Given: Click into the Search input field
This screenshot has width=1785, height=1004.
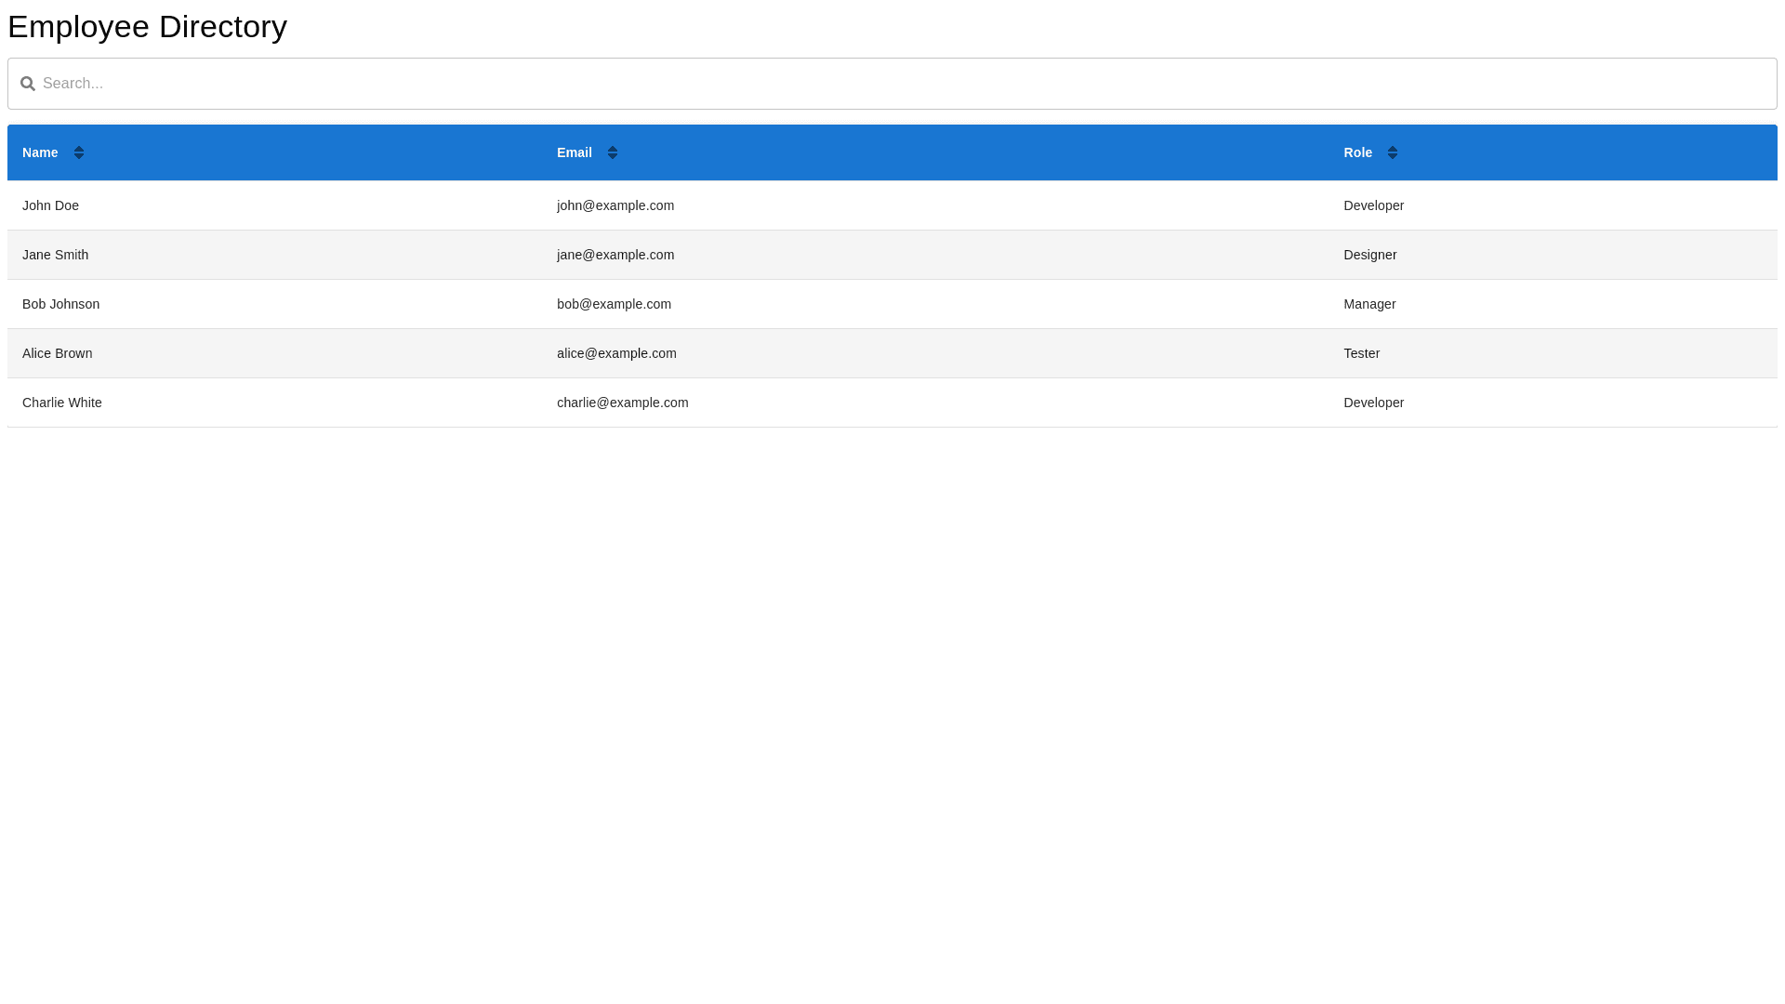Looking at the screenshot, I should tap(892, 84).
